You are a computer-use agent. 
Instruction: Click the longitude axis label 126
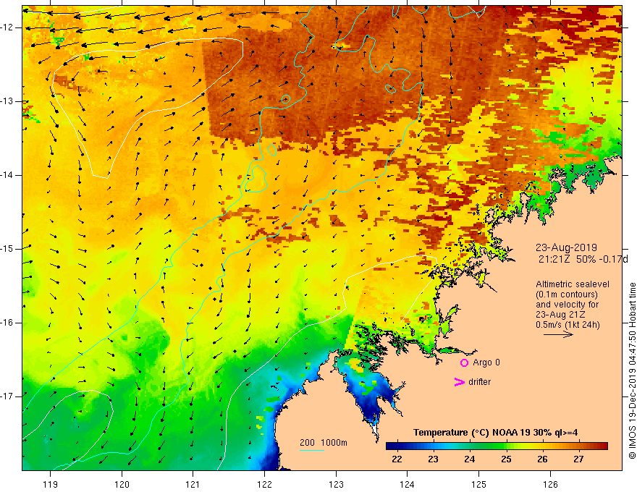pos(550,484)
